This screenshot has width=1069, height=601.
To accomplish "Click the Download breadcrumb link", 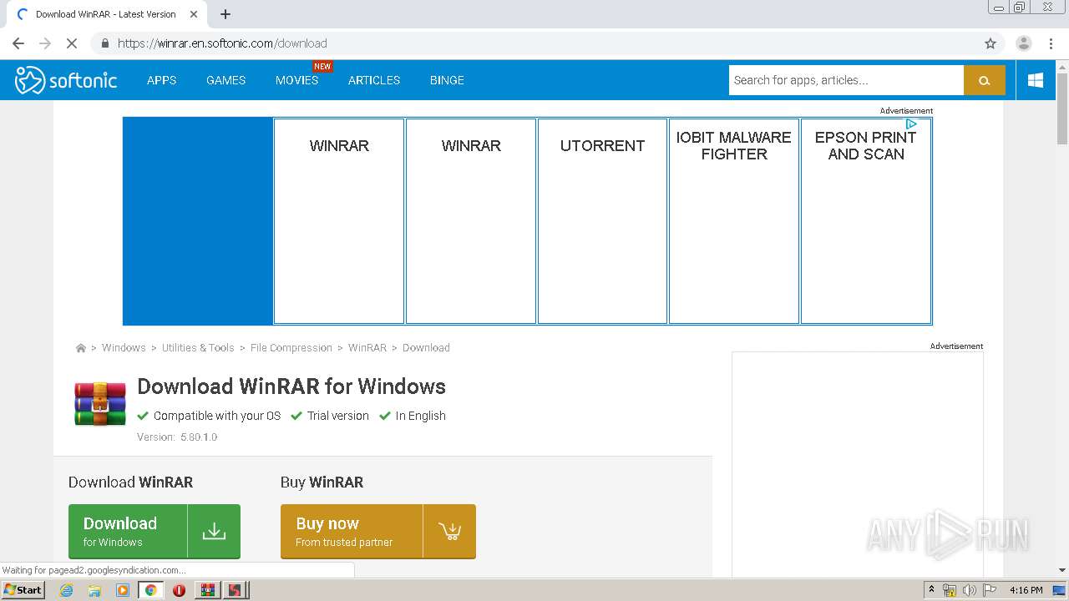I will 426,348.
